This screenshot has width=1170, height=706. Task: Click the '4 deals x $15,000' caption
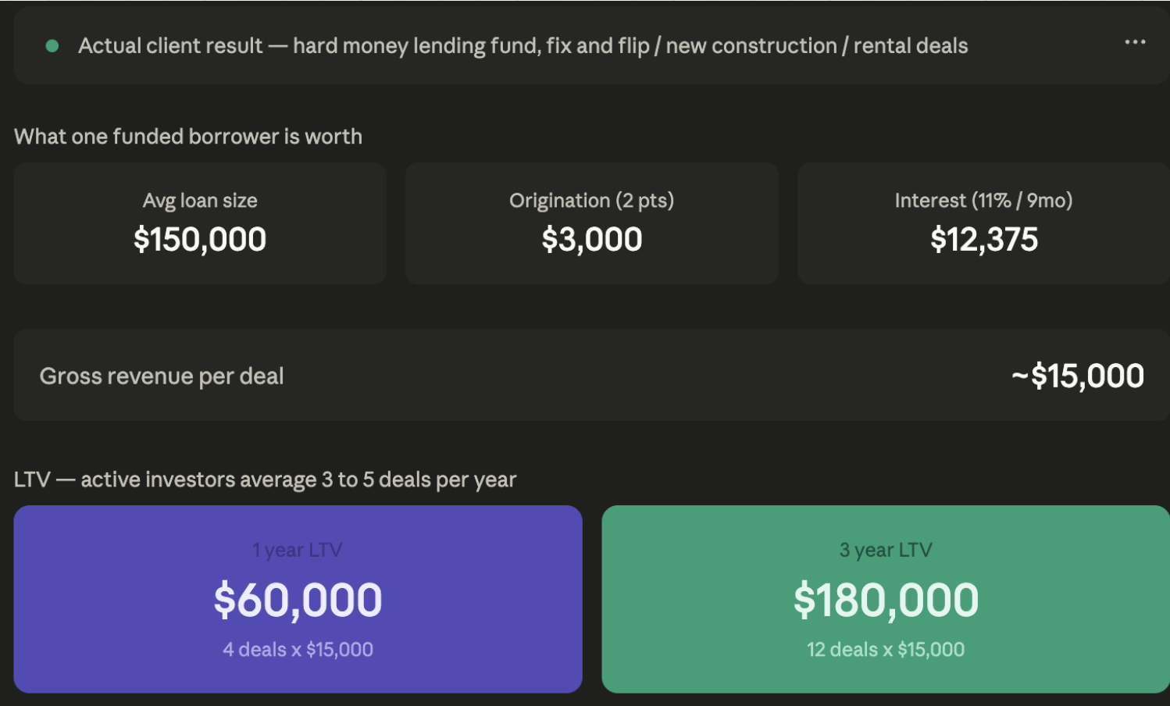[x=298, y=650]
